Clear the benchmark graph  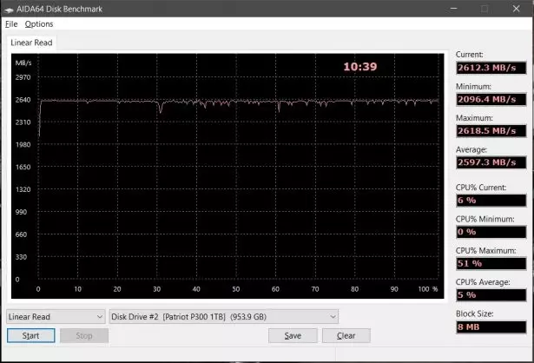[346, 335]
